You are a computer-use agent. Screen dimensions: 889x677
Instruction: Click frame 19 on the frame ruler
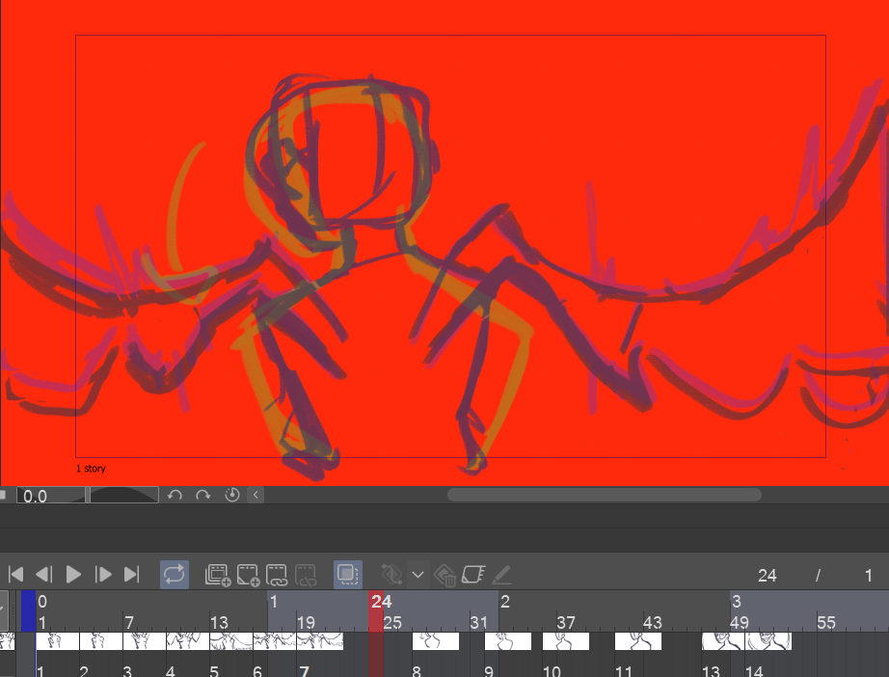pyautogui.click(x=307, y=623)
